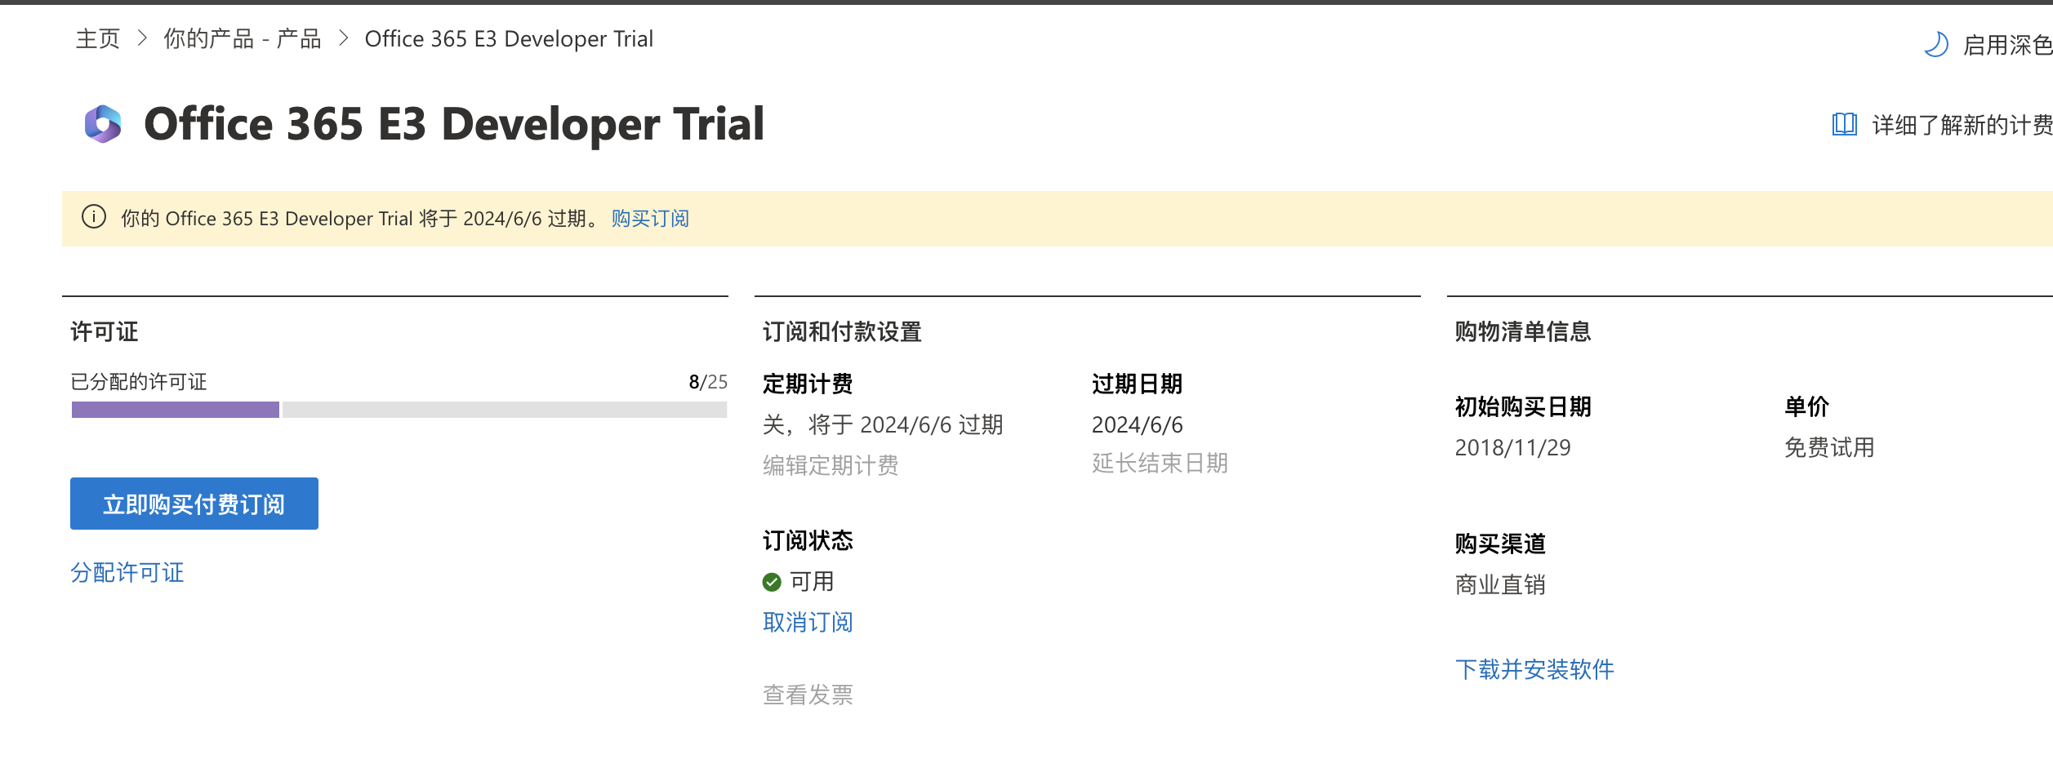Image resolution: width=2053 pixels, height=759 pixels.
Task: Click 购买订阅 link in banner
Action: click(650, 218)
